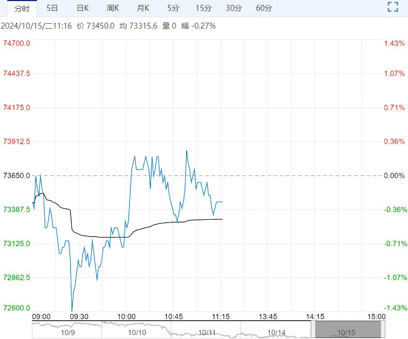Screen dimensions: 408x339
Task: Switch to the 分时 tab
Action: (22, 8)
